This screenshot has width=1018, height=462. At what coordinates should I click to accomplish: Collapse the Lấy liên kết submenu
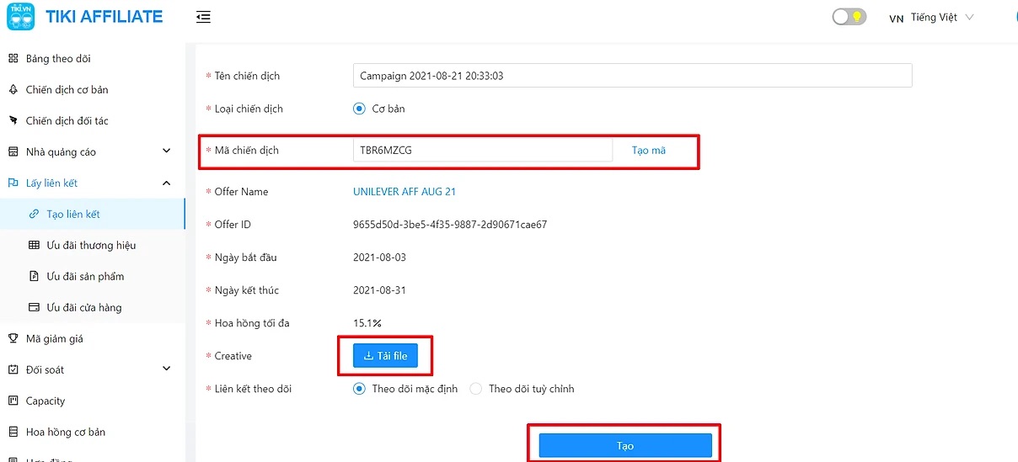(x=166, y=183)
